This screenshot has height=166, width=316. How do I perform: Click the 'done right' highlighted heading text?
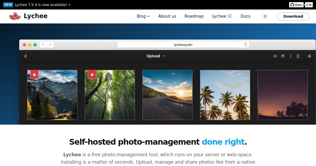pyautogui.click(x=223, y=142)
